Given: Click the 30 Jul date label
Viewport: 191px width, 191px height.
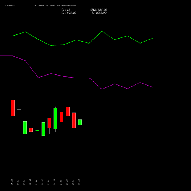Looking at the screenshot, I should click(x=79, y=182).
